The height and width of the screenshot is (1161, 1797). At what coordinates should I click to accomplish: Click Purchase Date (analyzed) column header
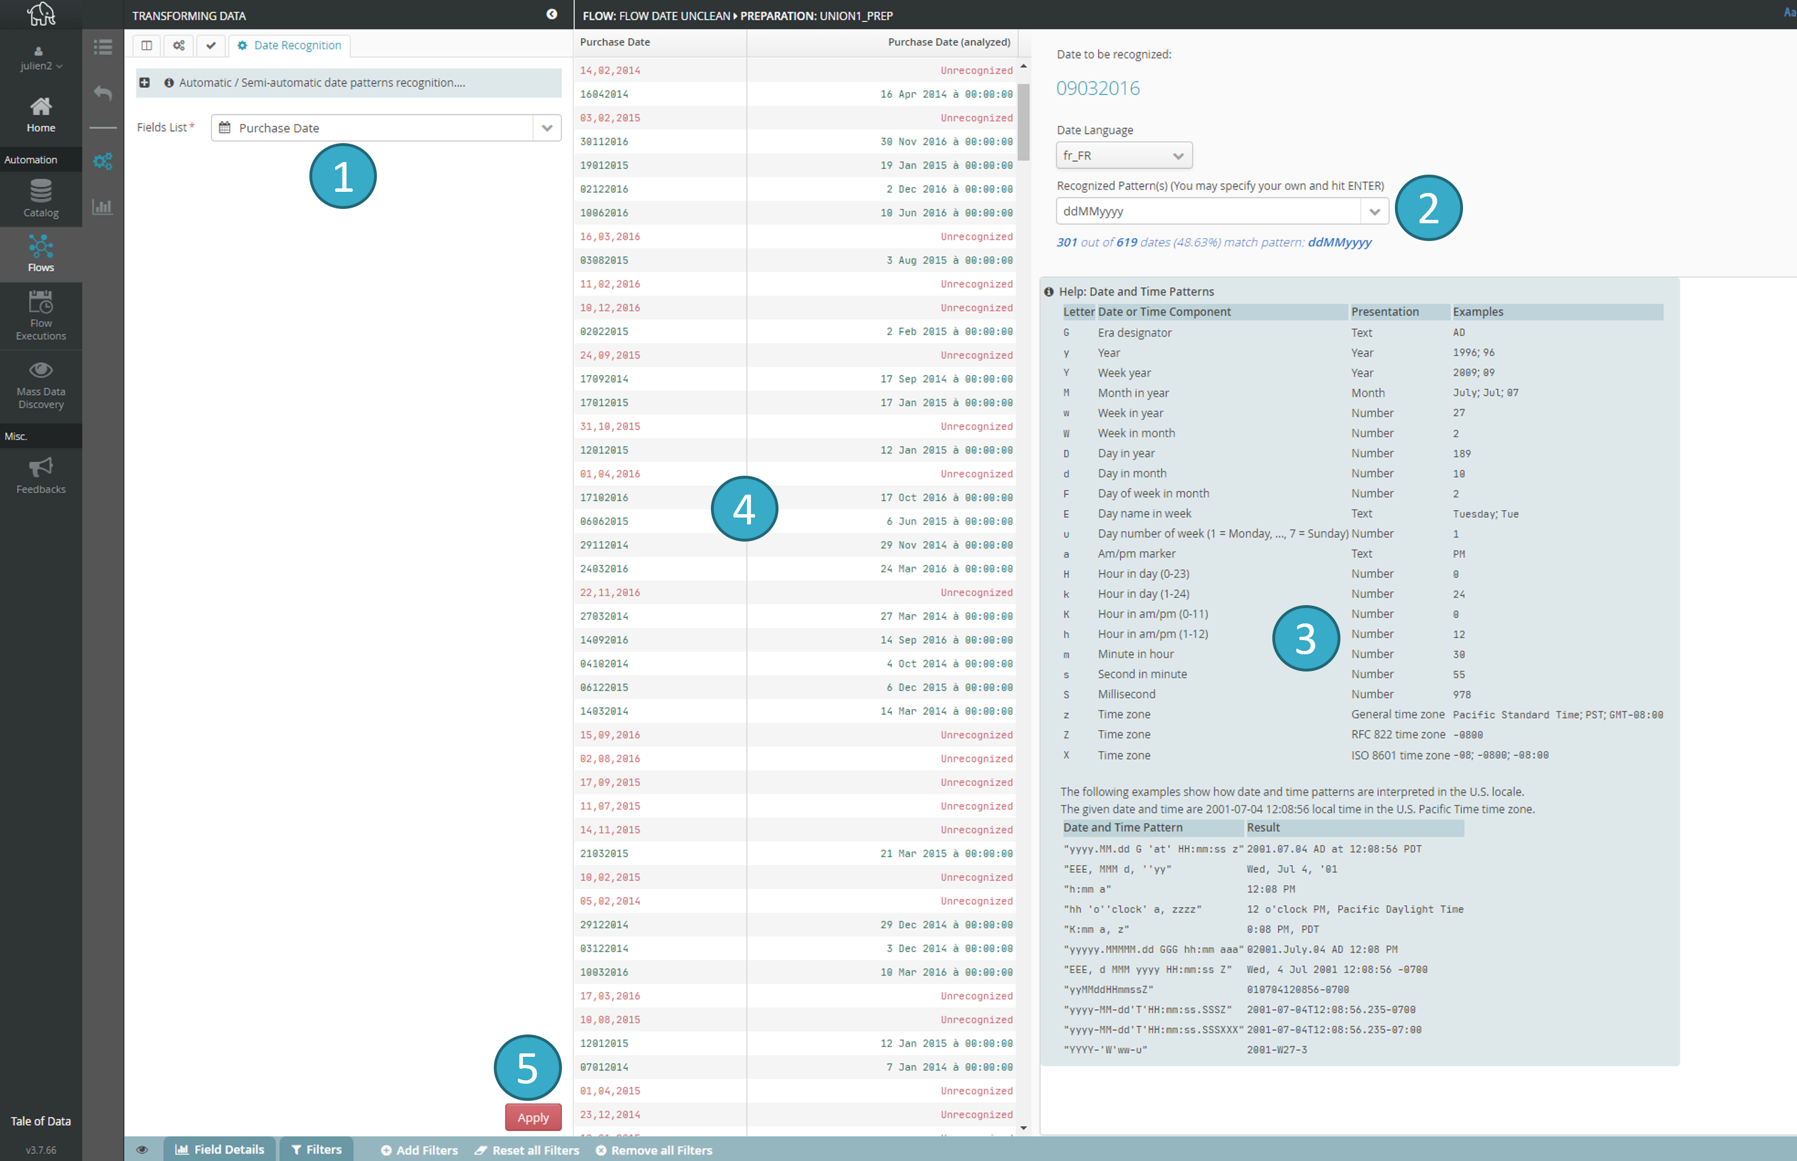[949, 42]
